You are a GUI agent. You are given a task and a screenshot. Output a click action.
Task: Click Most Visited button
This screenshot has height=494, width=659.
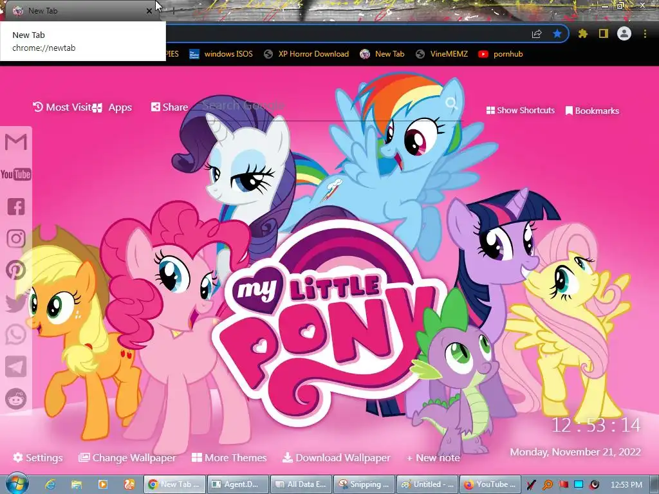click(x=62, y=107)
